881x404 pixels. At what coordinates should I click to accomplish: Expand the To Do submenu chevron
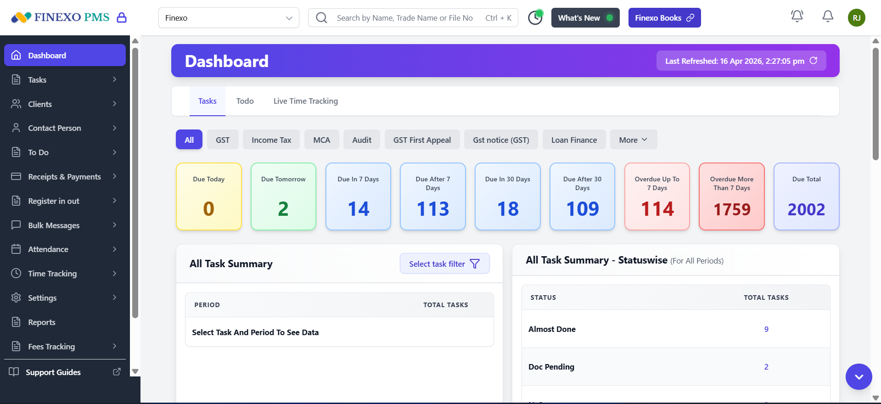click(114, 152)
